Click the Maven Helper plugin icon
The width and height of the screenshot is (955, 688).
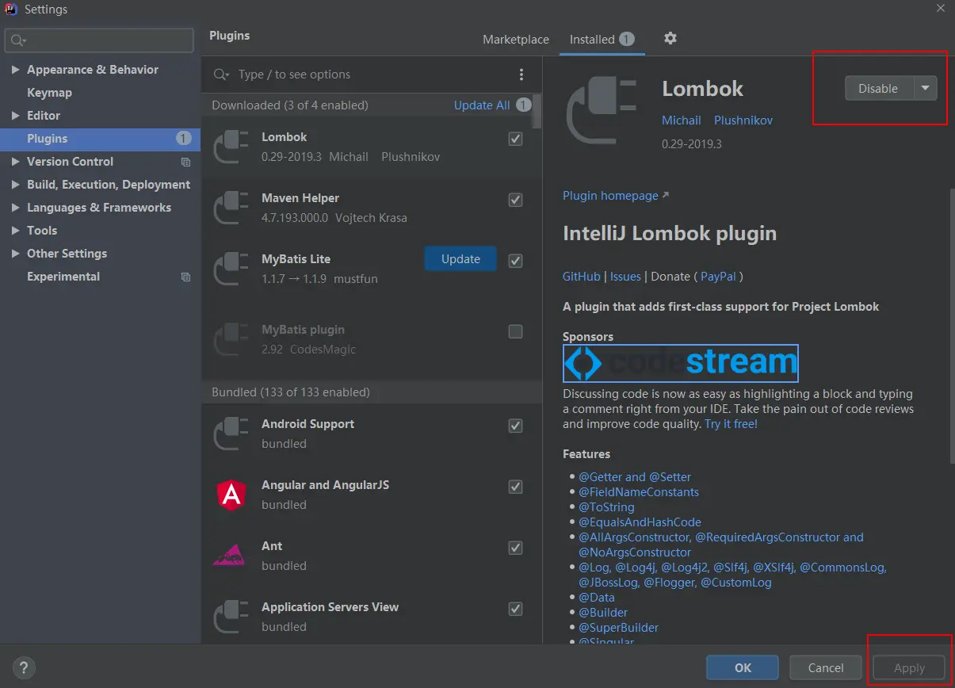point(231,208)
